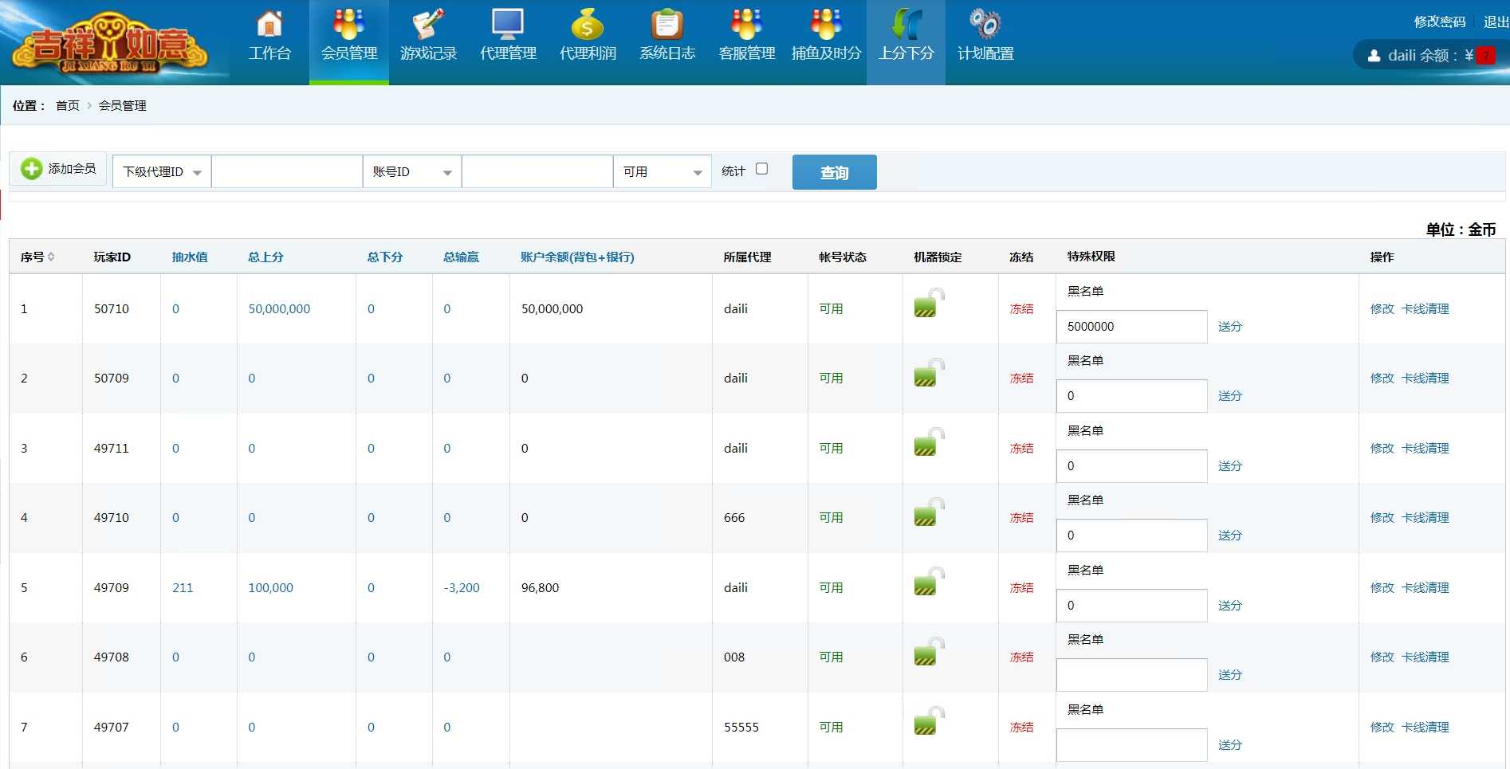
Task: Click green plus 添加会员 icon
Action: [x=32, y=169]
